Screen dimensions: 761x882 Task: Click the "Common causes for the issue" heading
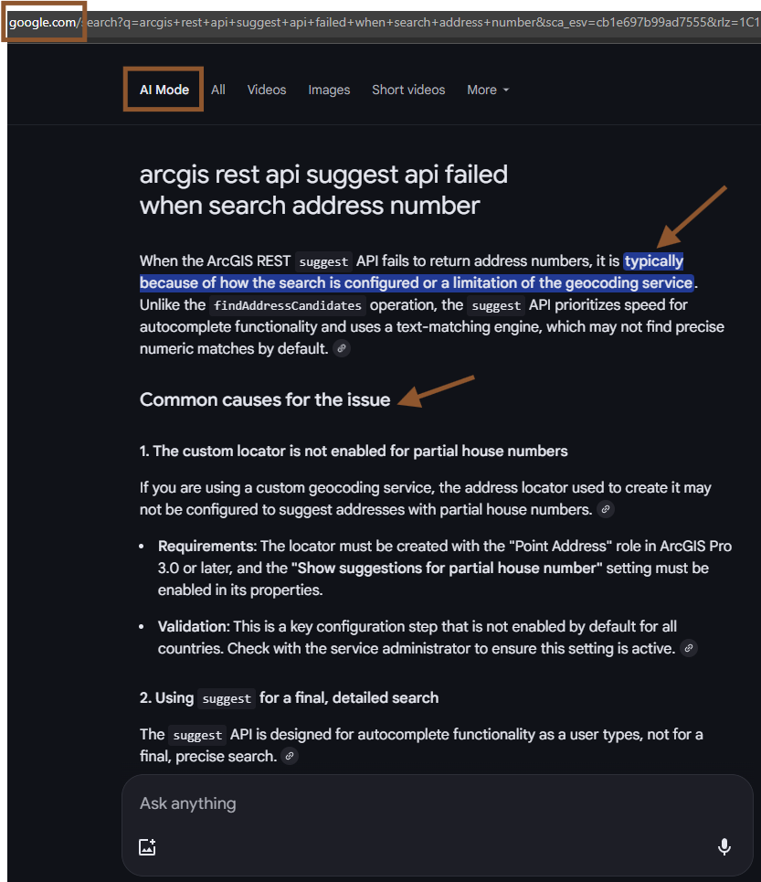tap(265, 400)
